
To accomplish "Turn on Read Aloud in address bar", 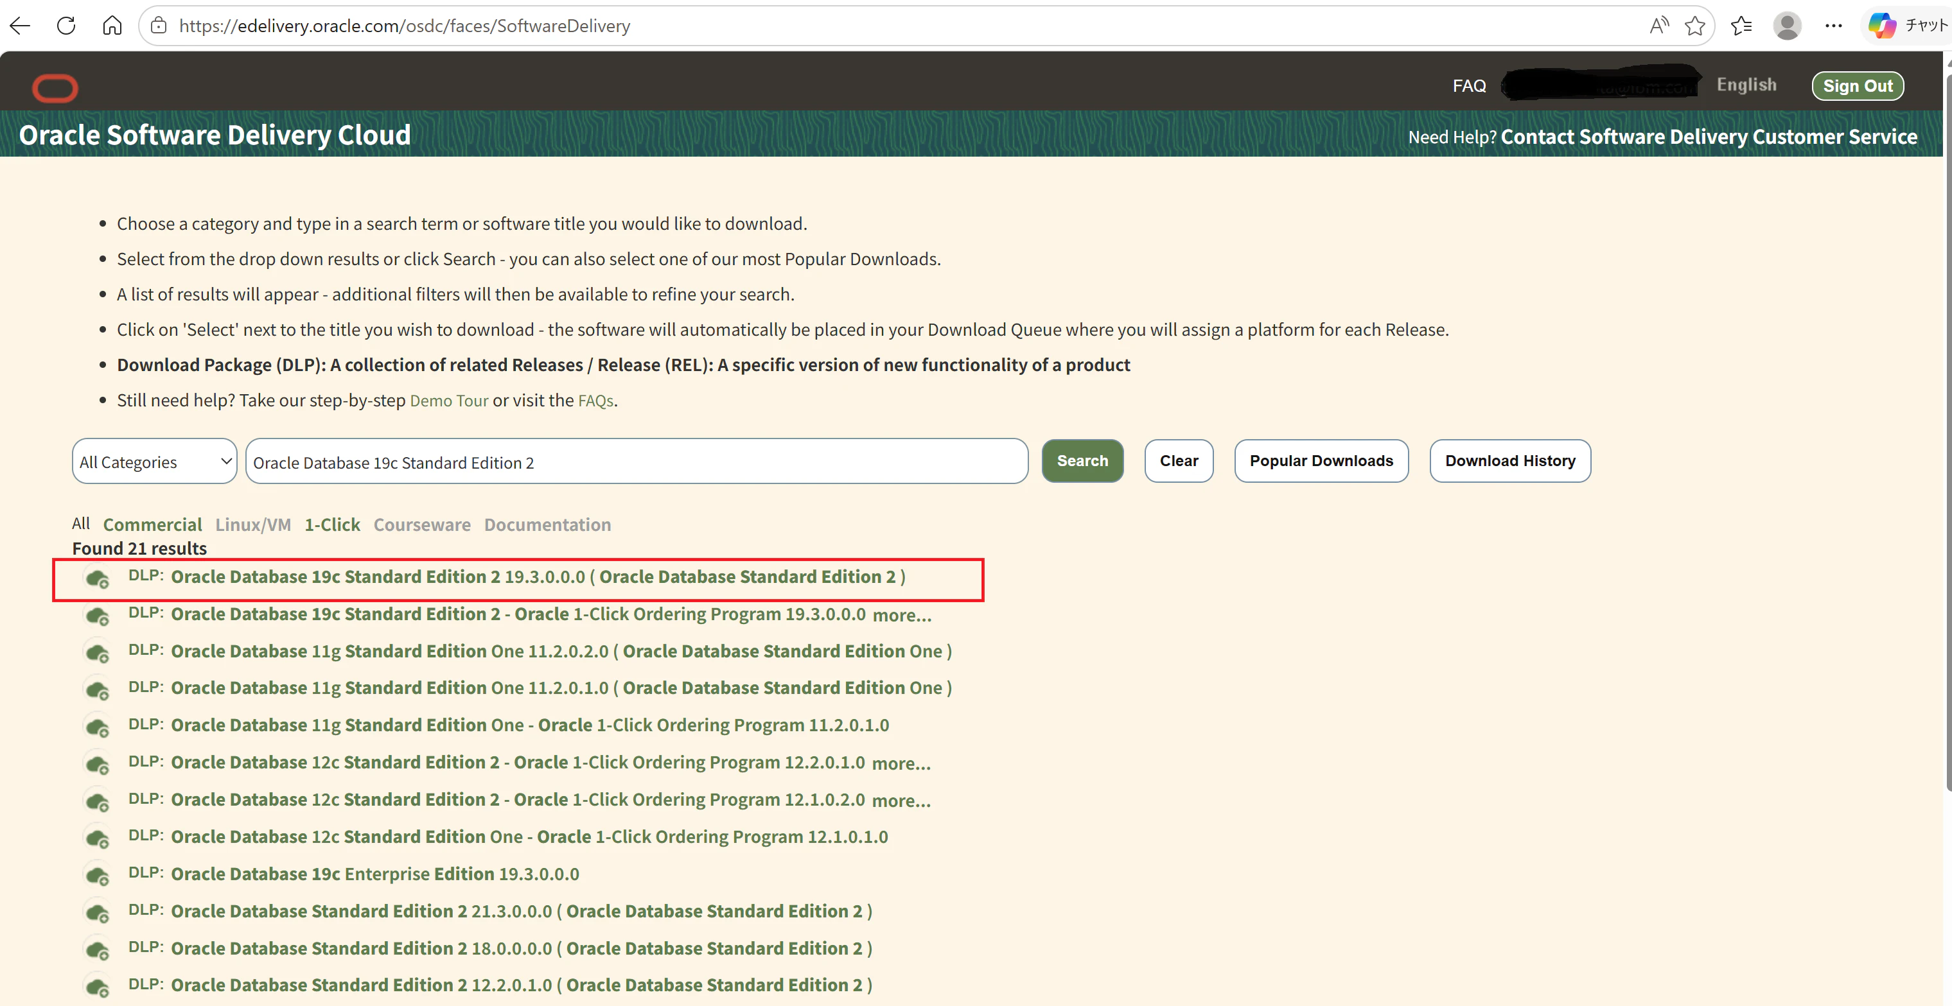I will pyautogui.click(x=1658, y=26).
